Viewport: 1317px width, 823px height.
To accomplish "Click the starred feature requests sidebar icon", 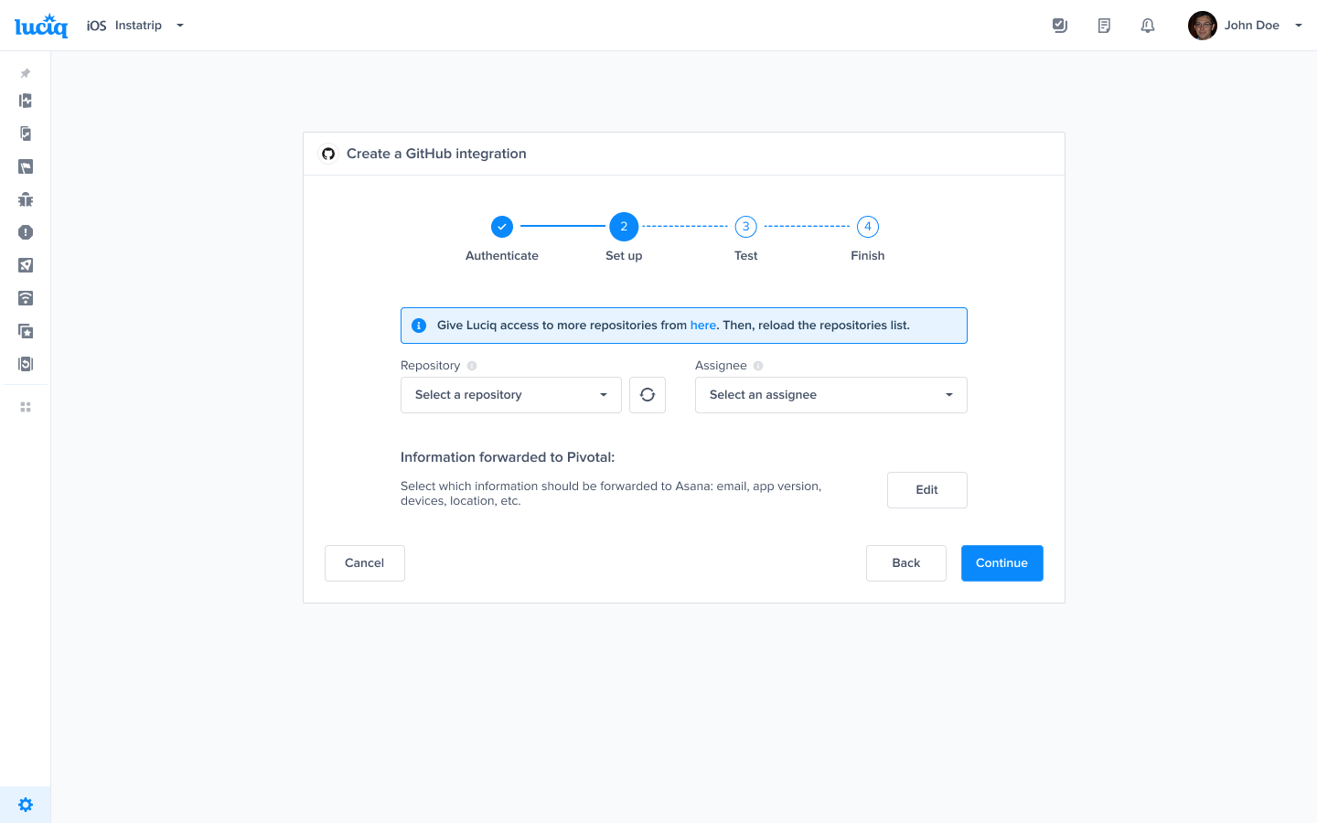I will (25, 331).
